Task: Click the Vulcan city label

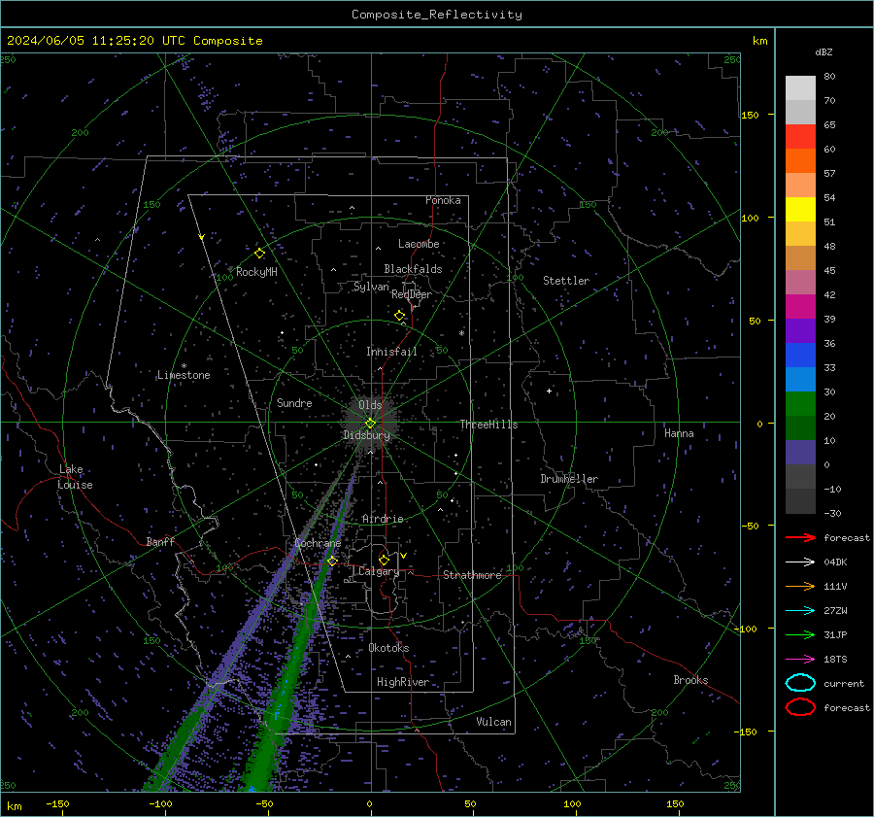Action: pos(493,722)
